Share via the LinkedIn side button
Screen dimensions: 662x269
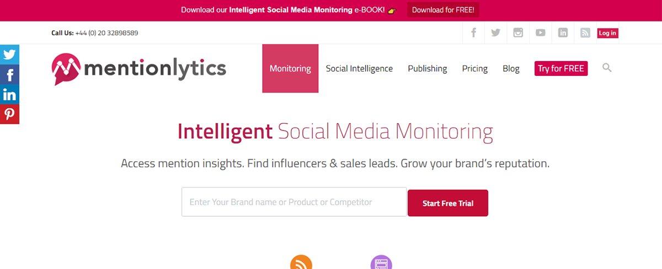9,94
